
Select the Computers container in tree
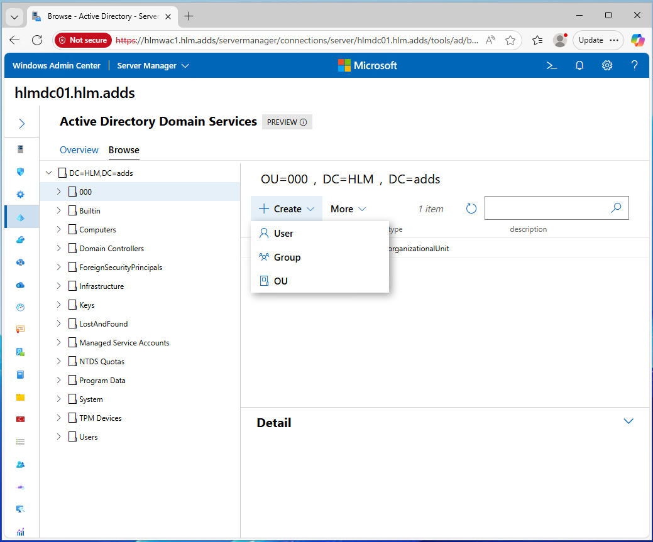(x=97, y=230)
